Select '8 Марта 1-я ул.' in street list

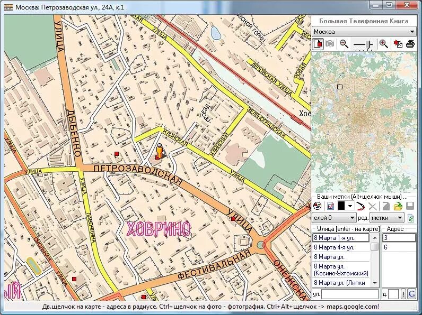[341, 238]
